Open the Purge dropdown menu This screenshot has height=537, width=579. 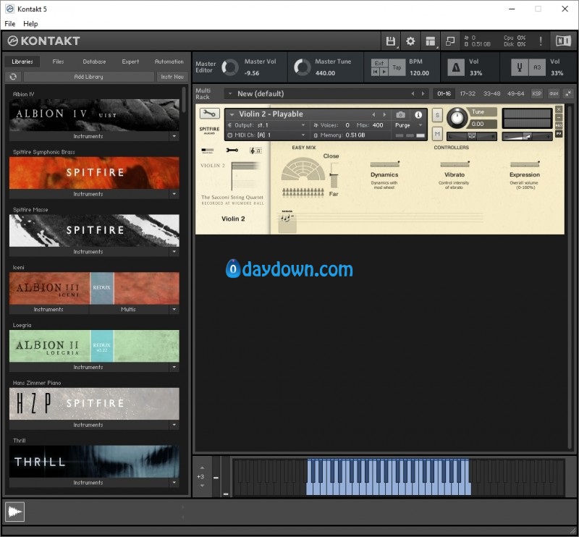coord(409,125)
